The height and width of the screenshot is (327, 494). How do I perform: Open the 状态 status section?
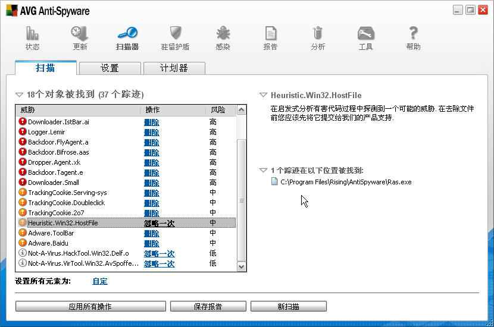pos(32,39)
